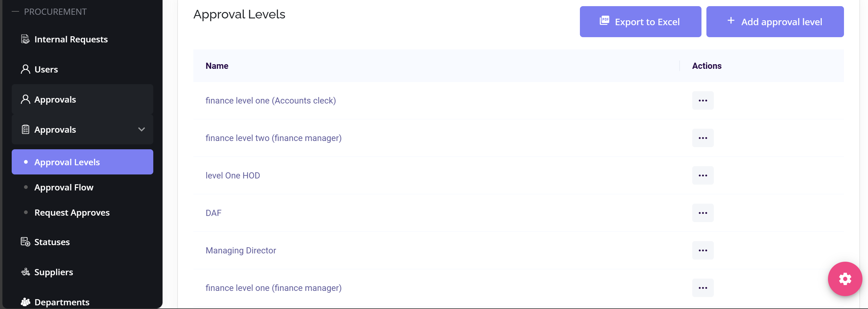
Task: Click the Name column header
Action: [x=217, y=66]
